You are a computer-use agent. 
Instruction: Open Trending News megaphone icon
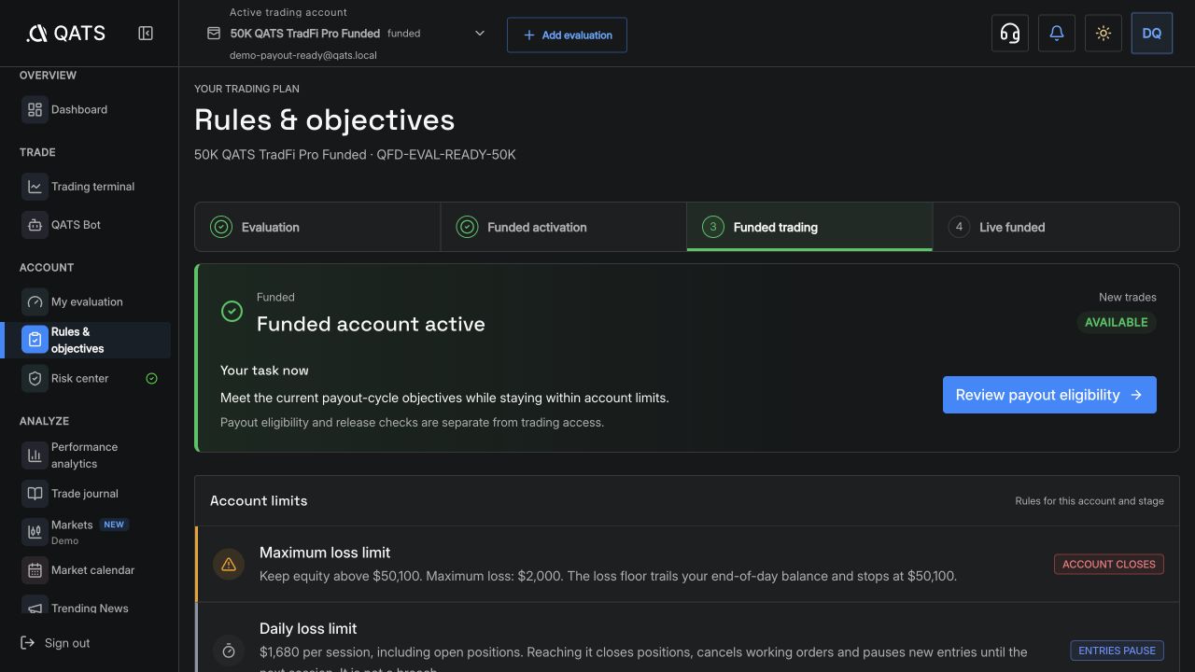(35, 607)
